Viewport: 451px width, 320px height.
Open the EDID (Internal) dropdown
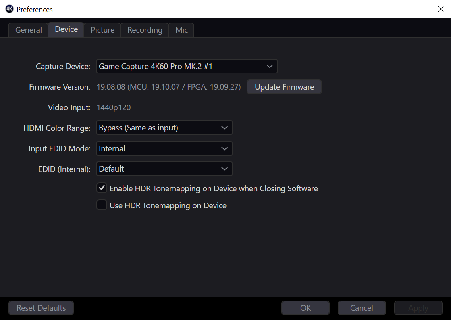(x=164, y=169)
